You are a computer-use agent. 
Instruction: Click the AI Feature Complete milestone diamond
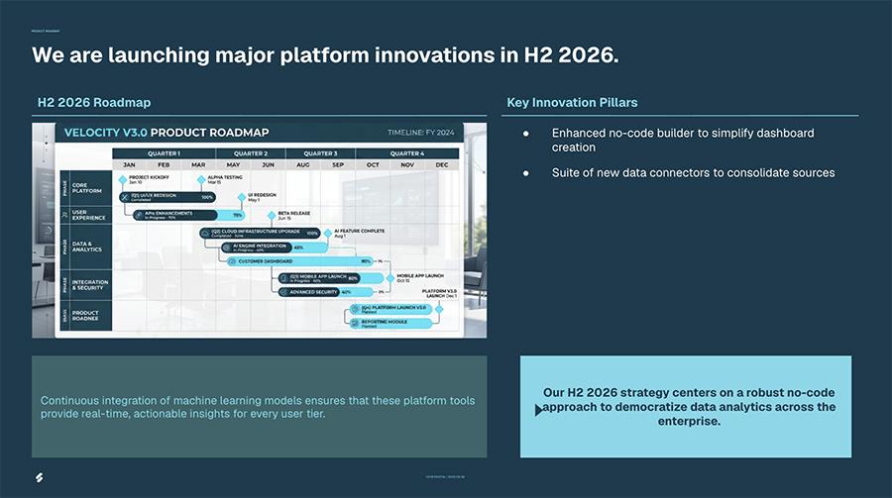tap(328, 233)
